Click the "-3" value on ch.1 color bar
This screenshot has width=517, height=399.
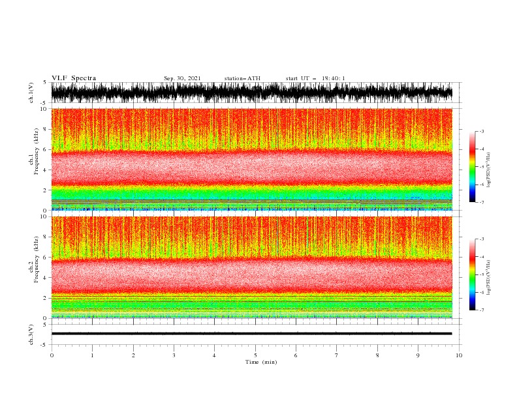click(481, 131)
